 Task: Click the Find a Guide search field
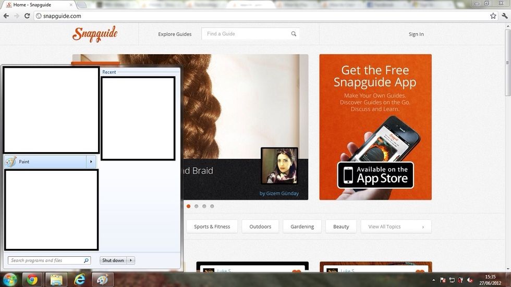tap(250, 34)
